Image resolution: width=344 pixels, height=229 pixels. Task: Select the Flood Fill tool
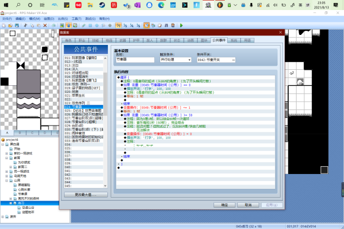point(103,25)
